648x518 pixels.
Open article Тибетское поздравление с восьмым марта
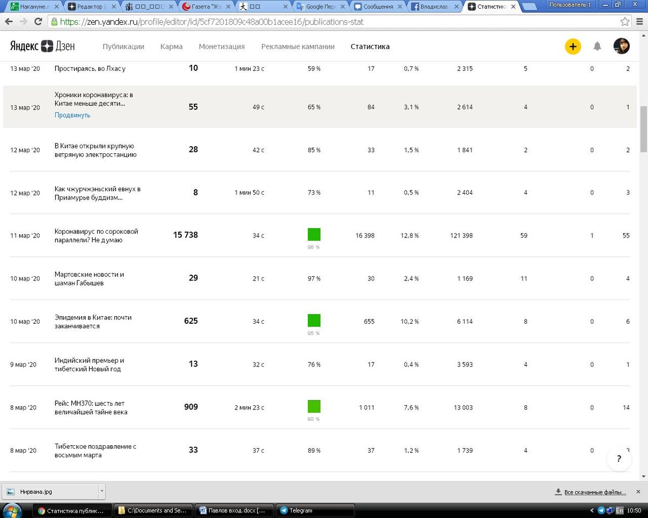[x=95, y=451]
